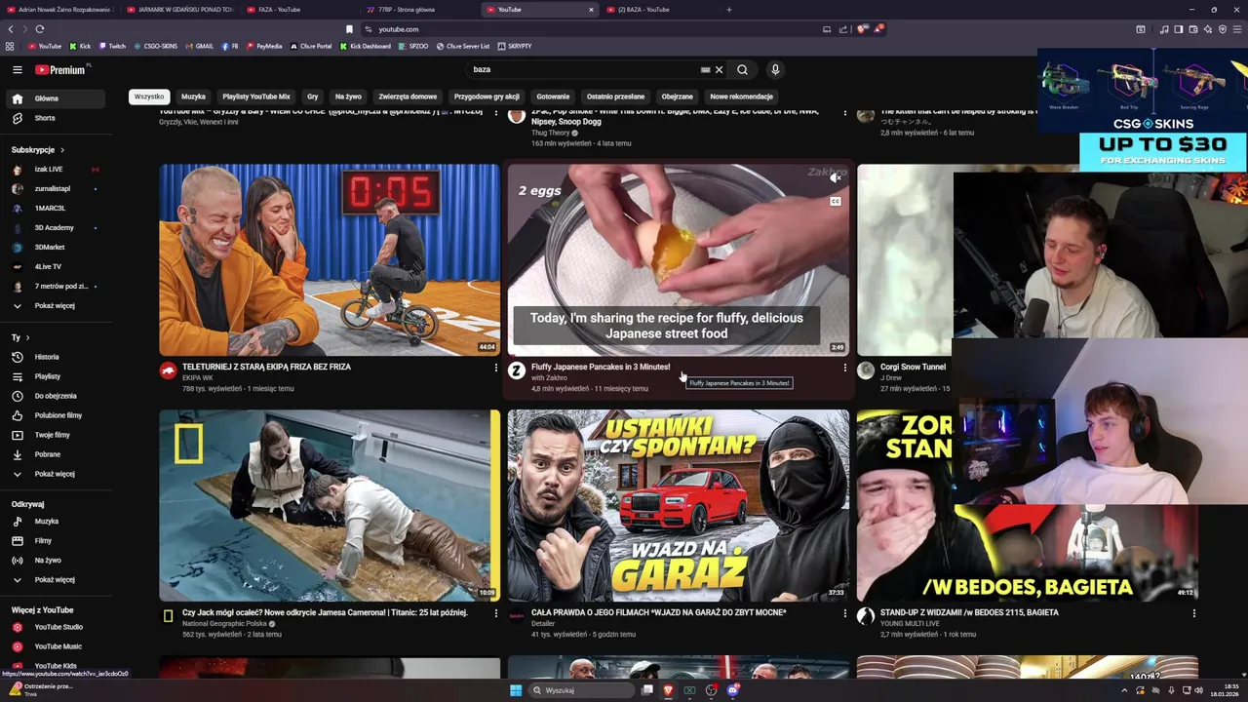Select the Muzyka filter chip

(193, 97)
